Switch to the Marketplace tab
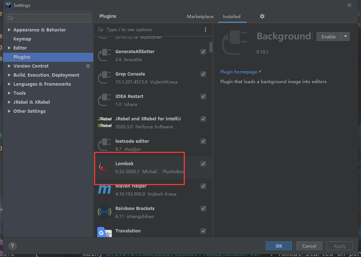The width and height of the screenshot is (361, 257). click(200, 17)
